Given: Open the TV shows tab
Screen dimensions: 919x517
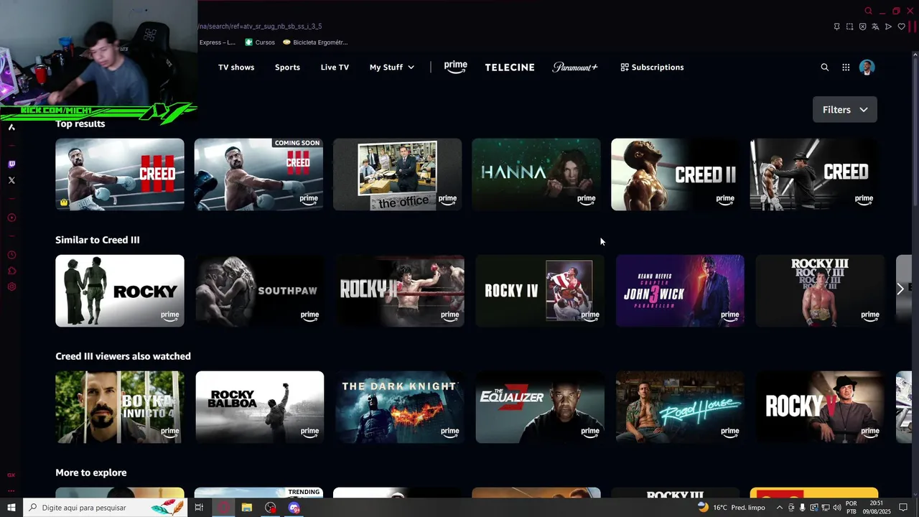Looking at the screenshot, I should (x=236, y=67).
